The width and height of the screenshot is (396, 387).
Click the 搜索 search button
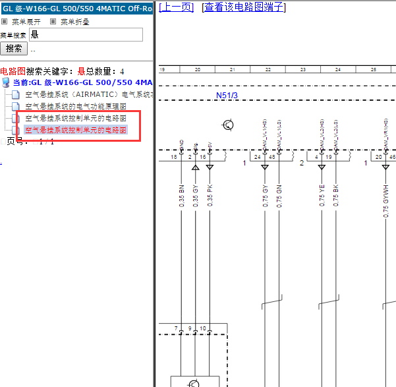[x=14, y=48]
